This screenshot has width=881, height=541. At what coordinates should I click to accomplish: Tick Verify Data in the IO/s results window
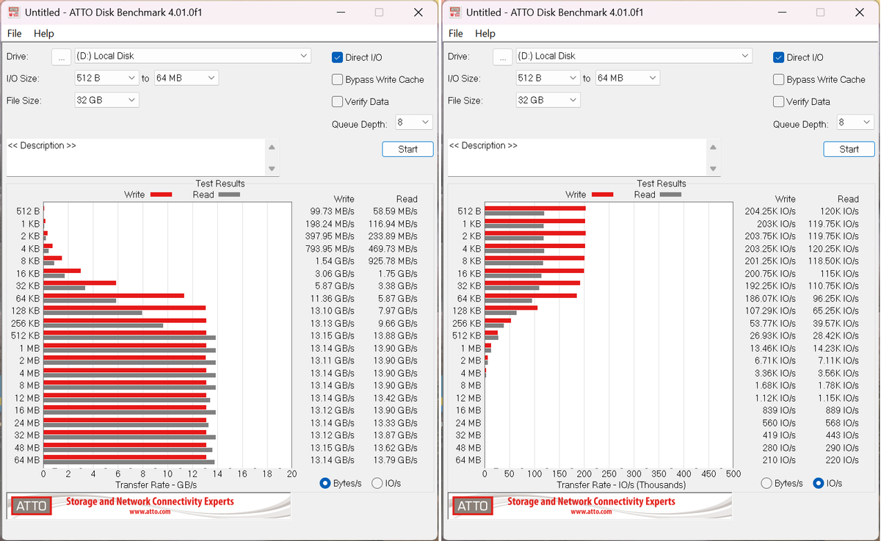tap(779, 101)
